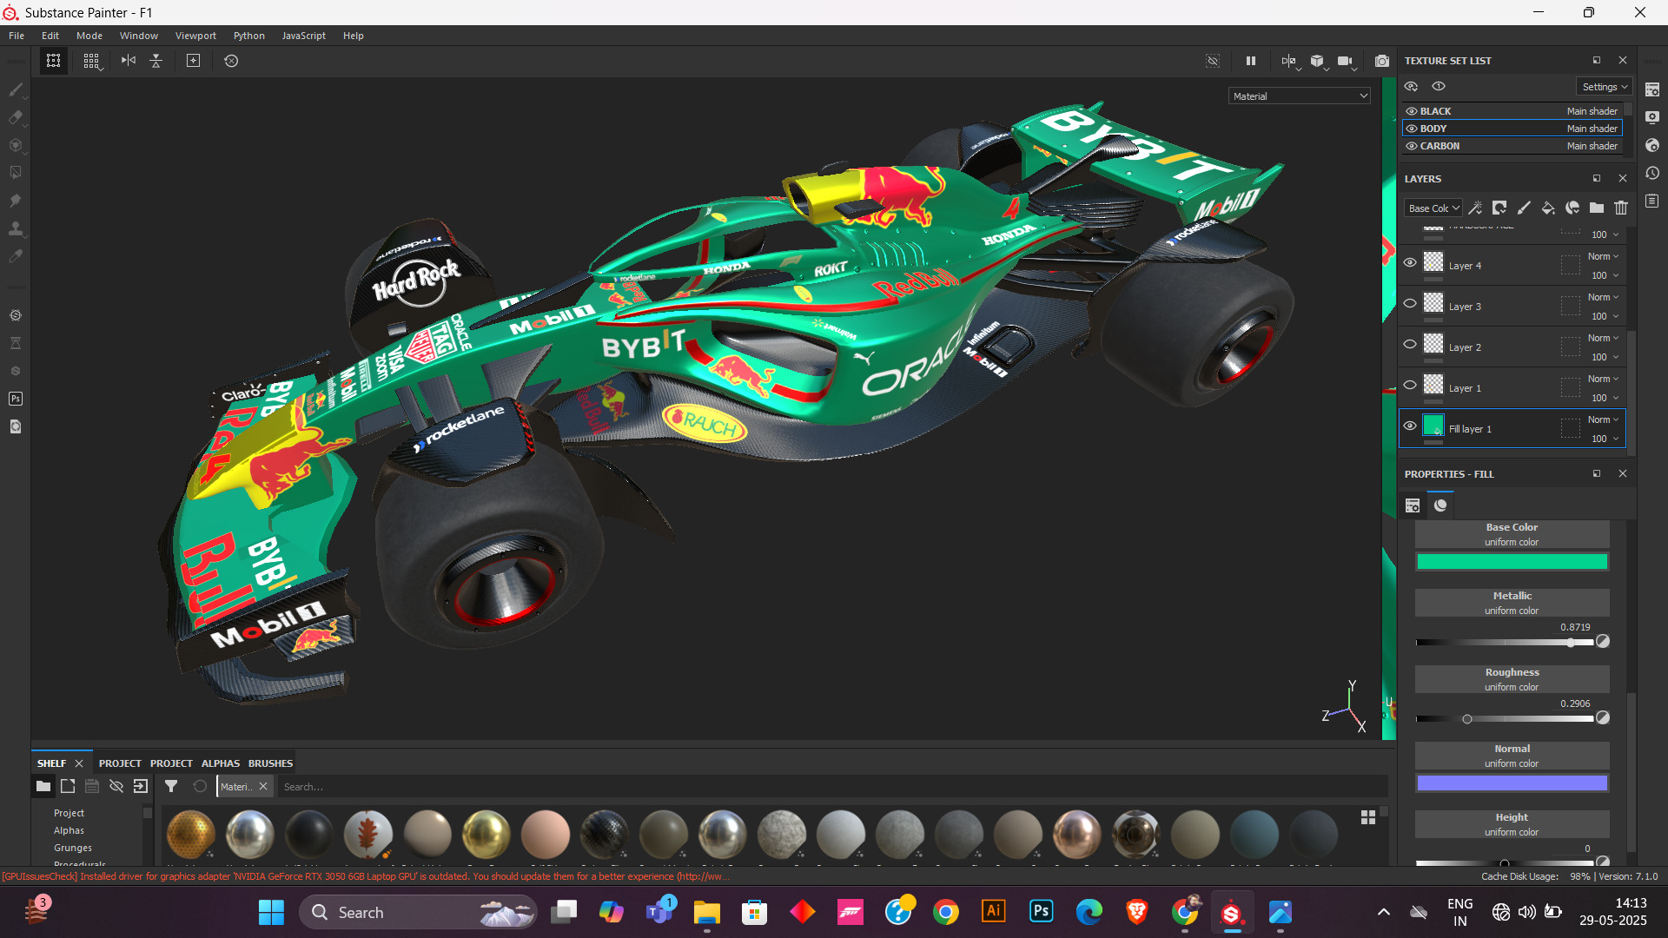Hide Fill layer 1 visibility eye

click(x=1410, y=426)
